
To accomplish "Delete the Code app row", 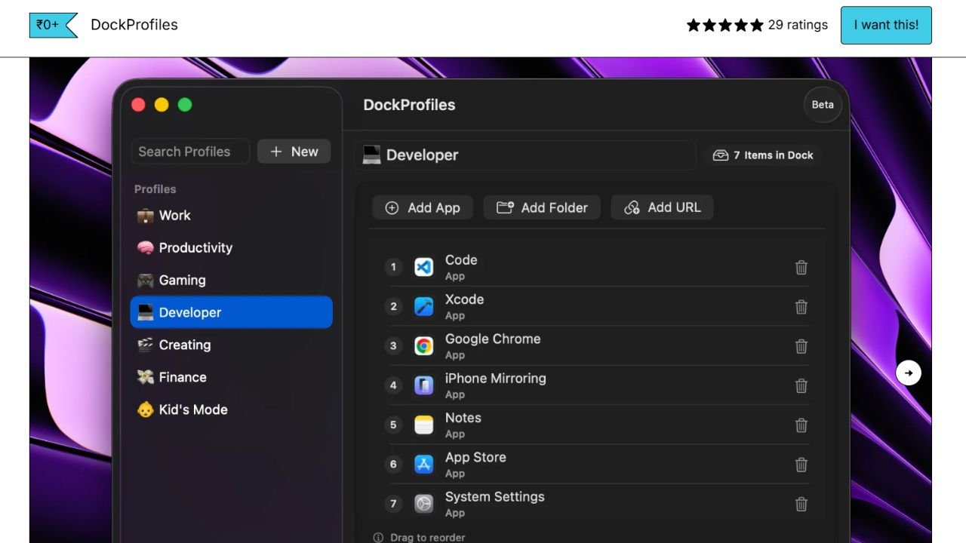I will tap(801, 267).
